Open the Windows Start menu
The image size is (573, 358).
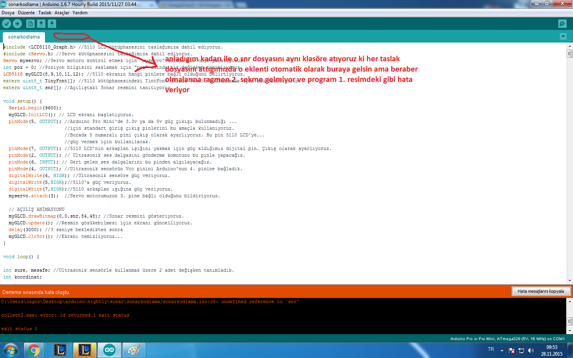pyautogui.click(x=11, y=350)
